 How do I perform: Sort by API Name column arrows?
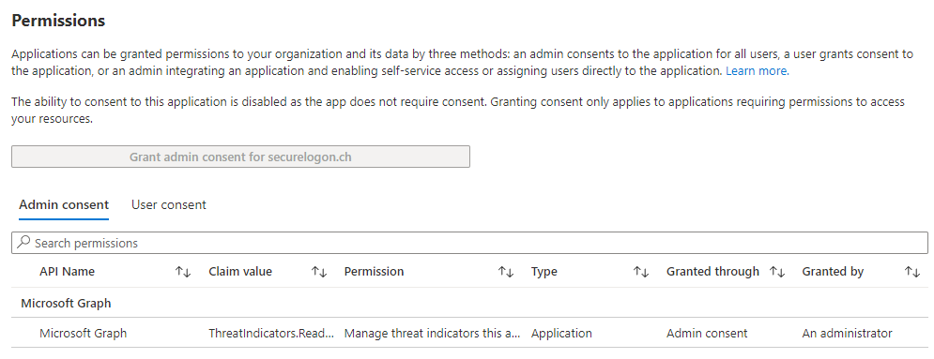pyautogui.click(x=183, y=272)
